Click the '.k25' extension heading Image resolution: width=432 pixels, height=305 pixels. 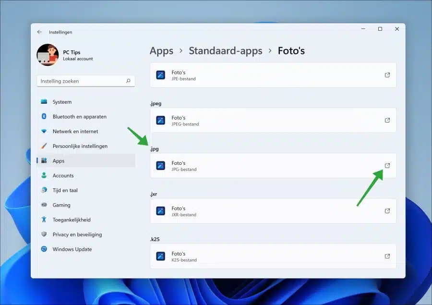155,239
